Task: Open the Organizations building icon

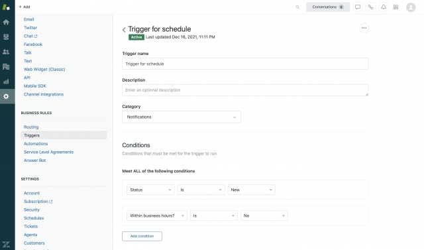Action: [x=6, y=66]
